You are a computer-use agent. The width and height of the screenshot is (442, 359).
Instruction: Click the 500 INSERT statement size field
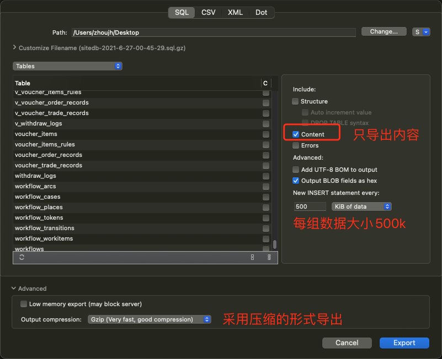[x=310, y=206]
